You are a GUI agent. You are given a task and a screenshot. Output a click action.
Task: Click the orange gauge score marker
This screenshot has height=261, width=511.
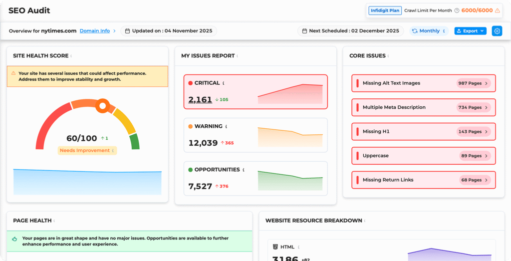103,105
